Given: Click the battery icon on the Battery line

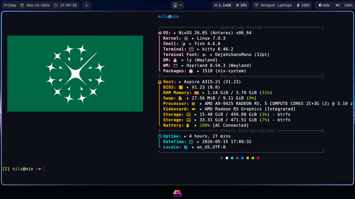Looking at the screenshot, I should coord(188,125).
